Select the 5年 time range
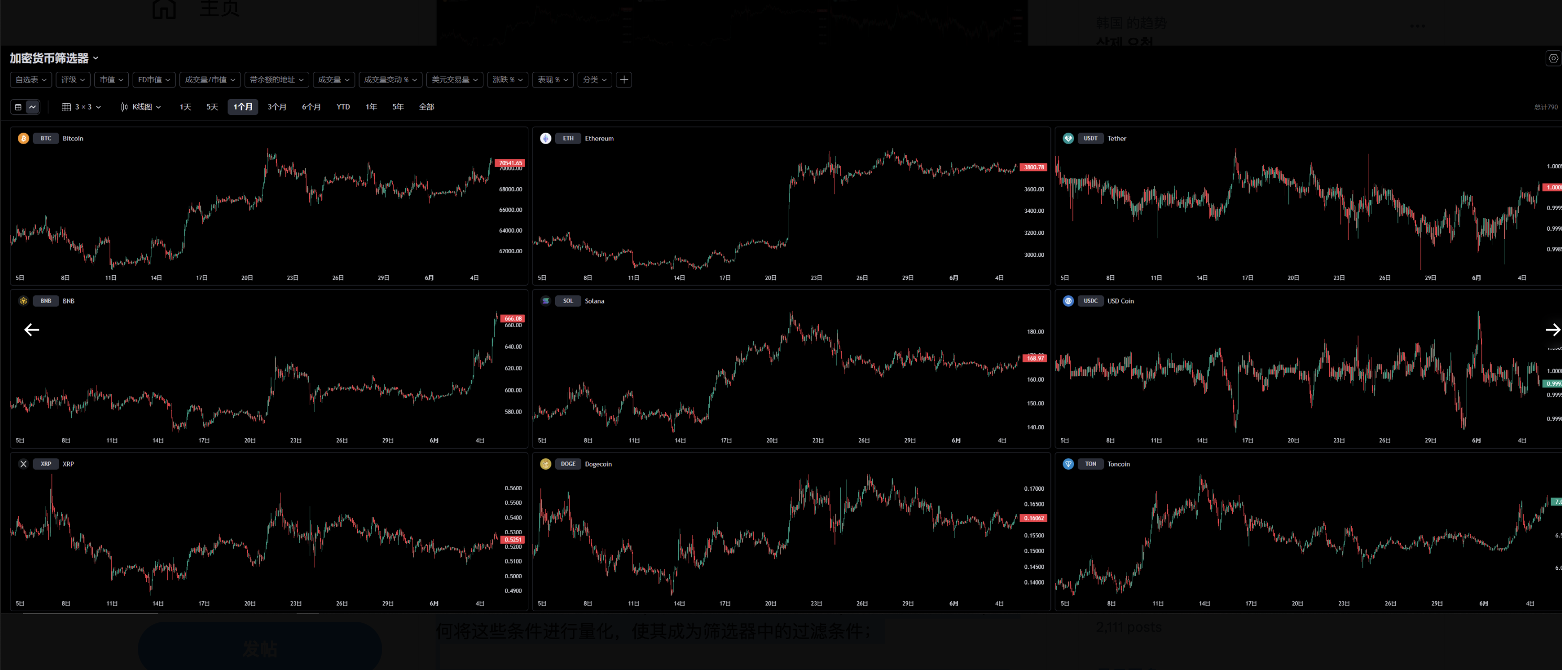 tap(398, 107)
